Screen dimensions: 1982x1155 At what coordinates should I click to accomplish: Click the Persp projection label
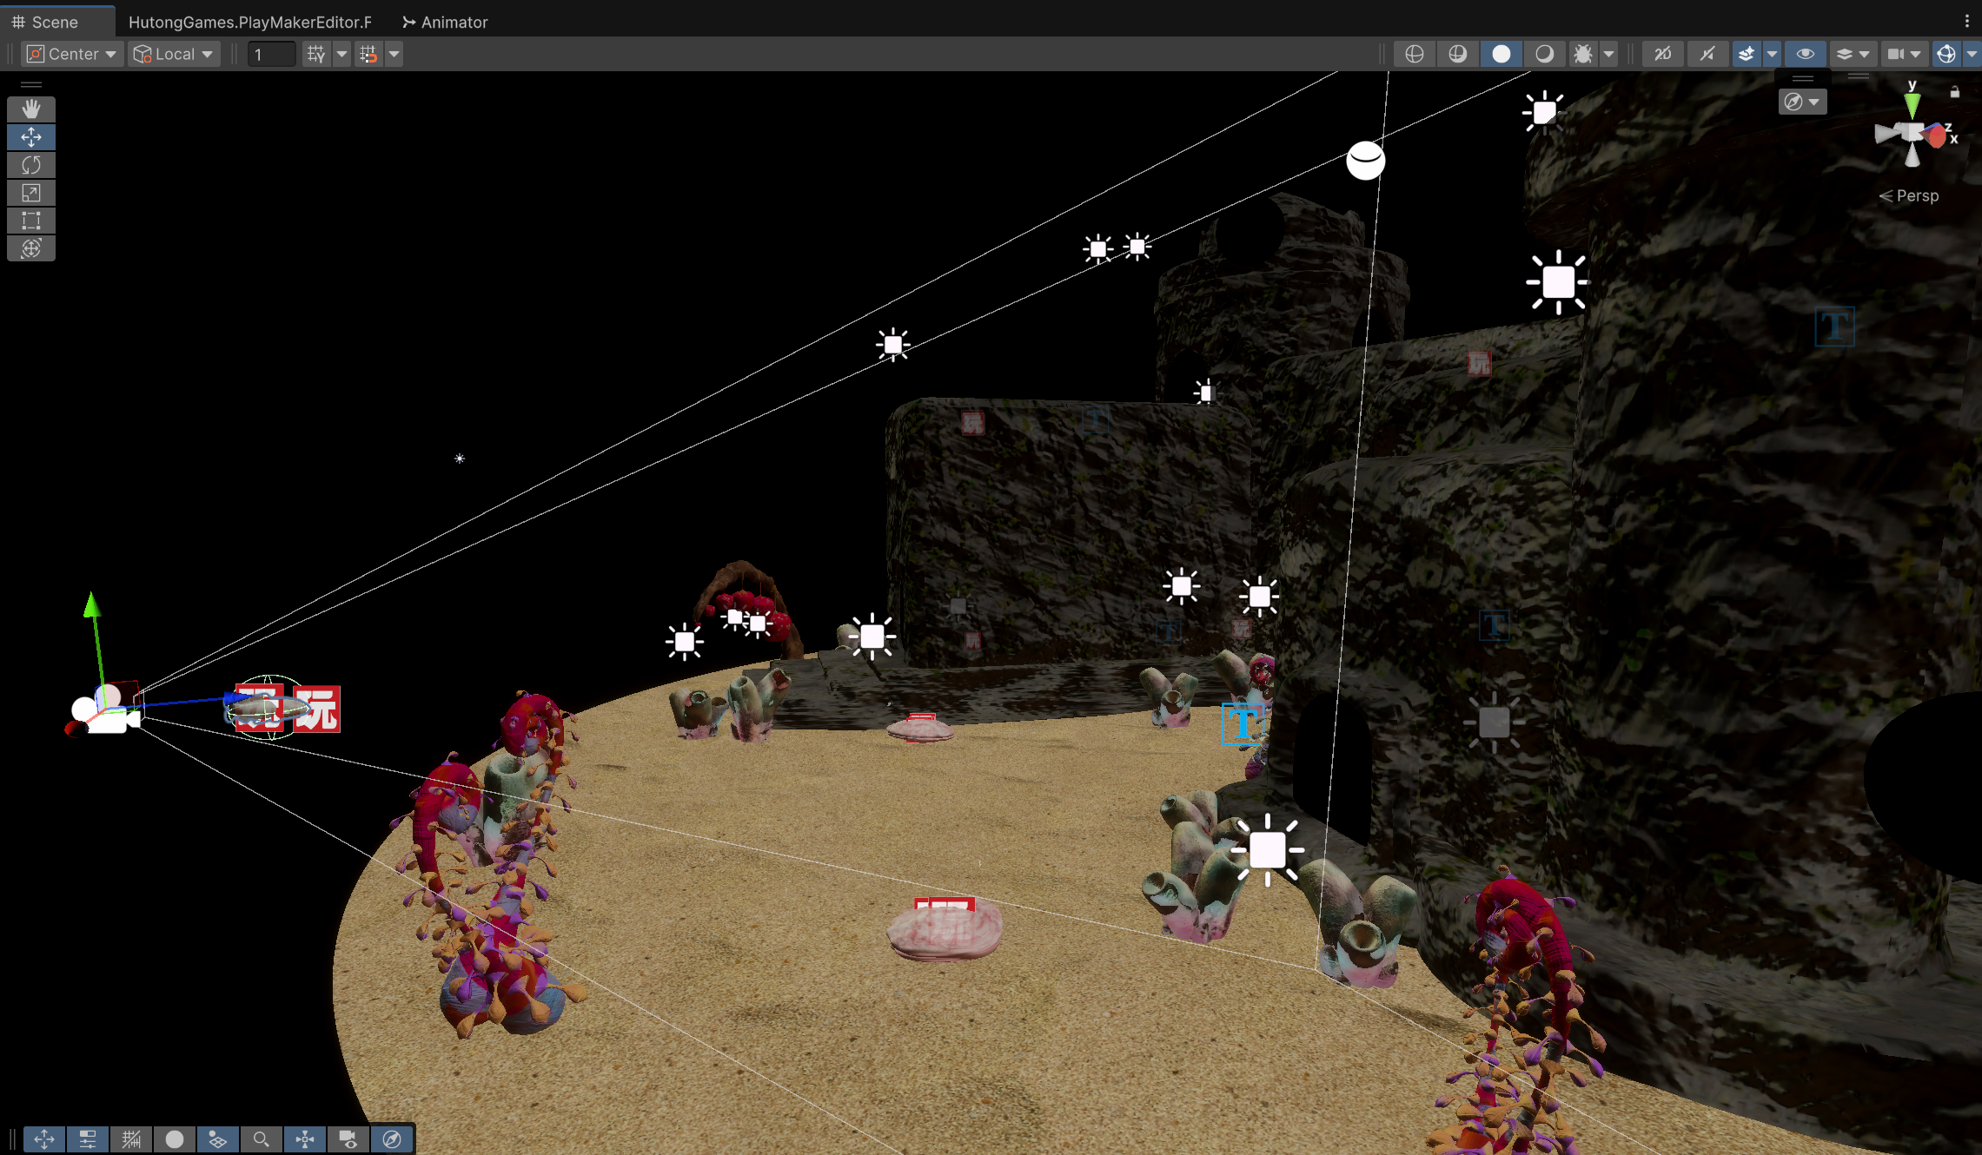(1916, 196)
